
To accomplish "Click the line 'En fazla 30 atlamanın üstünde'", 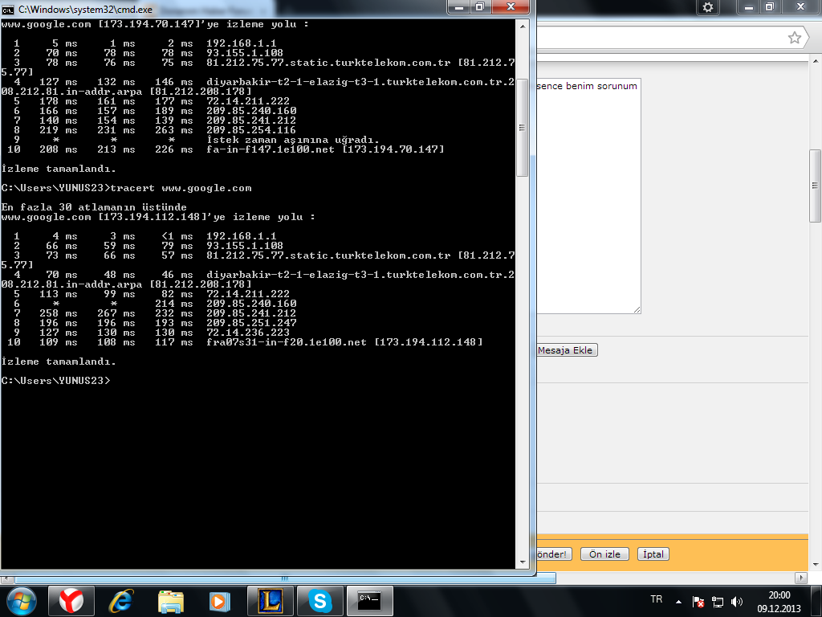I will click(94, 207).
